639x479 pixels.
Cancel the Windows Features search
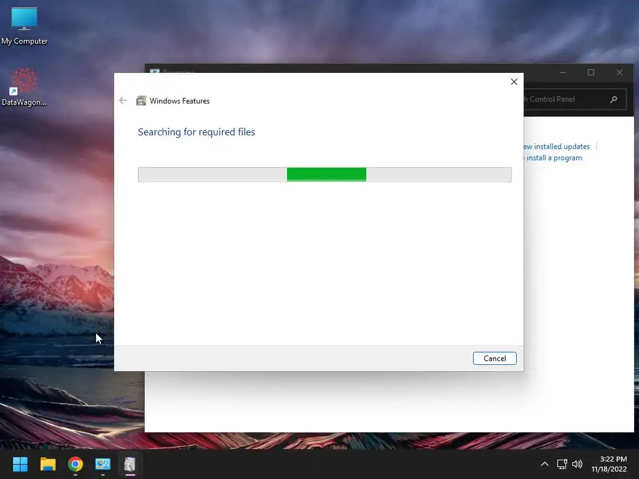(494, 359)
